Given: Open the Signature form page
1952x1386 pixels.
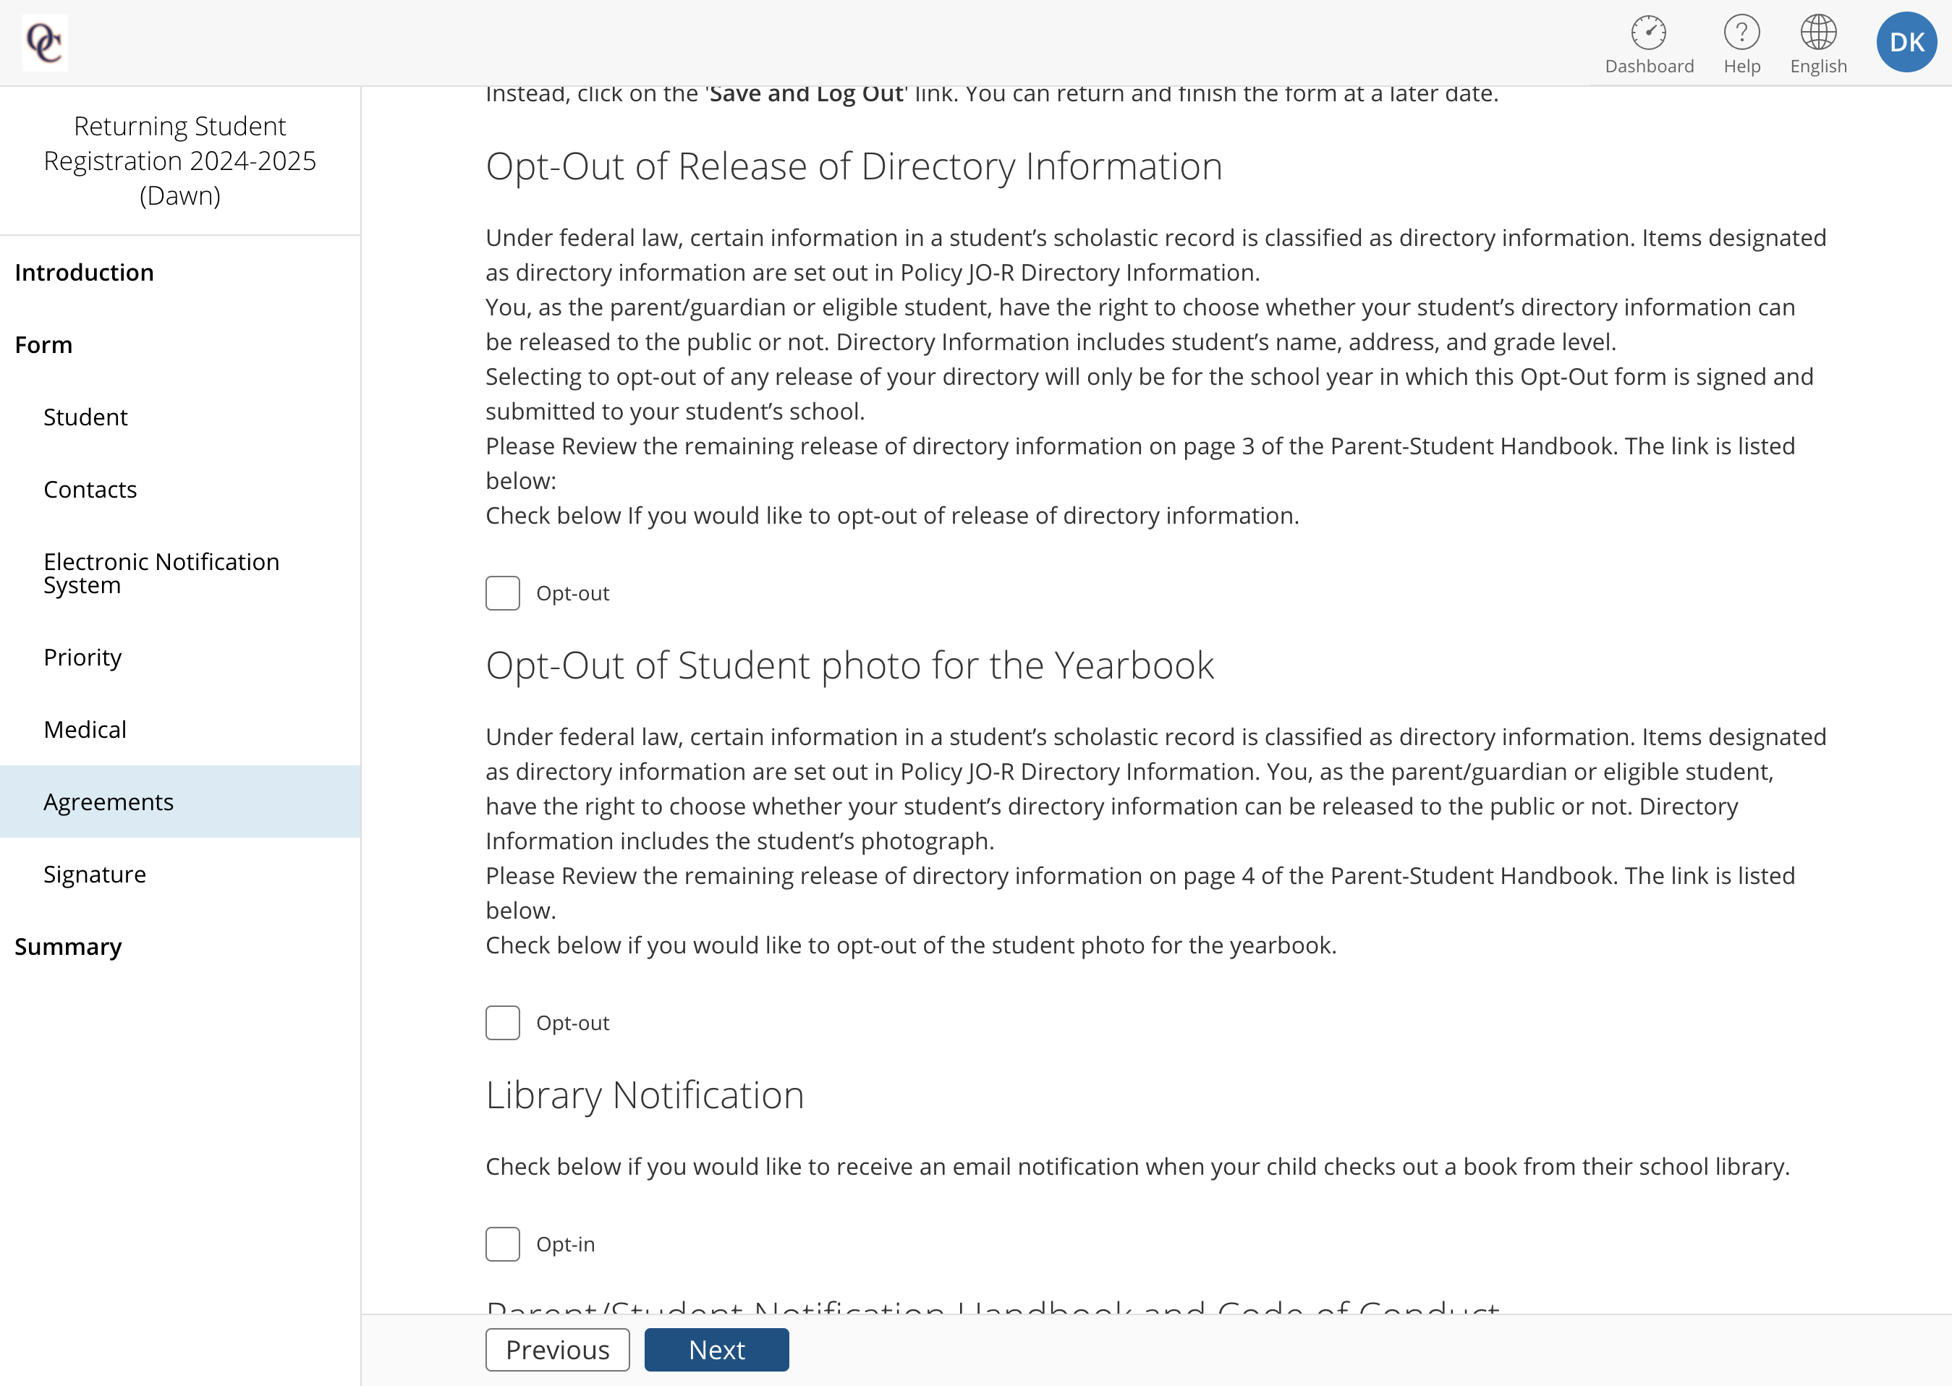Looking at the screenshot, I should point(95,874).
